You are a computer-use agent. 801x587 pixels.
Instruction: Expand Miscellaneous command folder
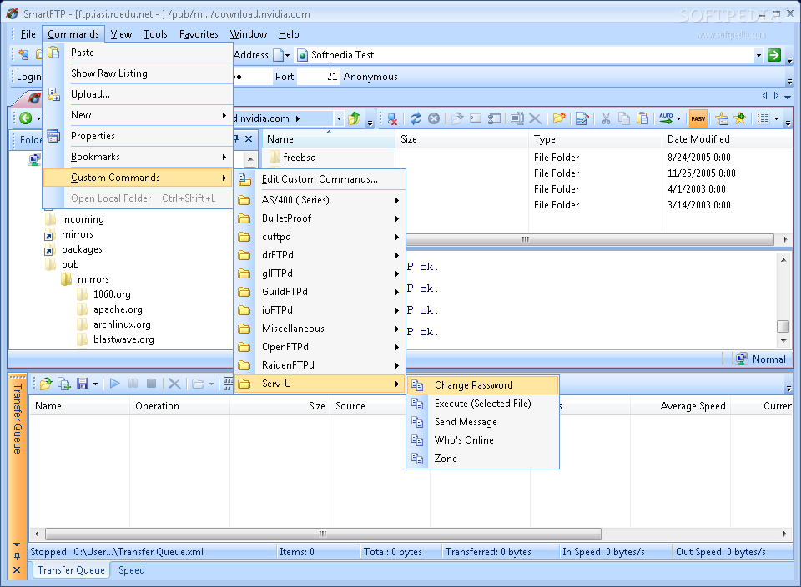click(320, 329)
